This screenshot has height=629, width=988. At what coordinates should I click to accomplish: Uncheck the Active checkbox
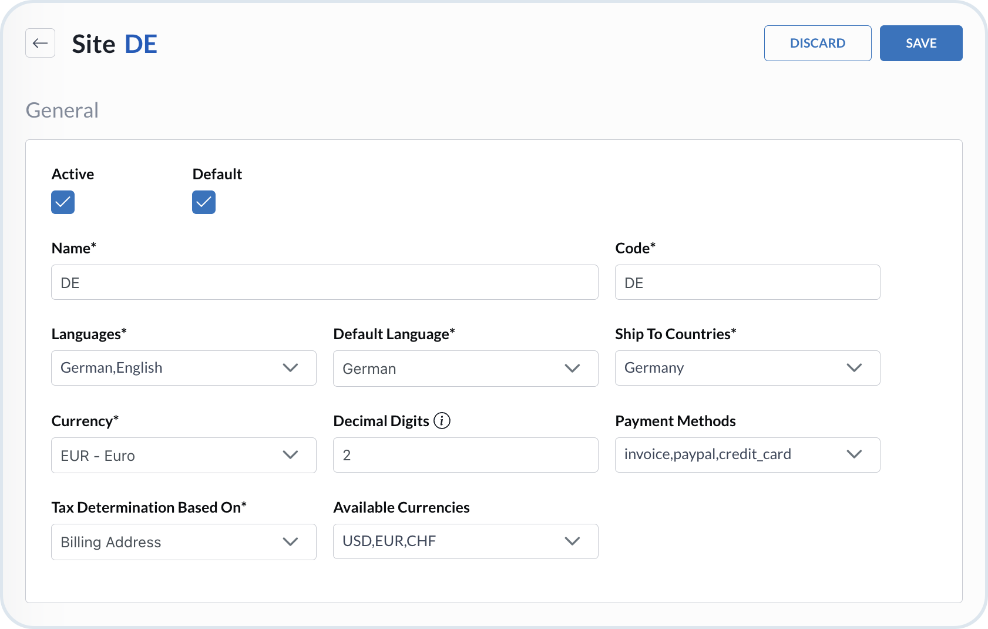pos(63,202)
